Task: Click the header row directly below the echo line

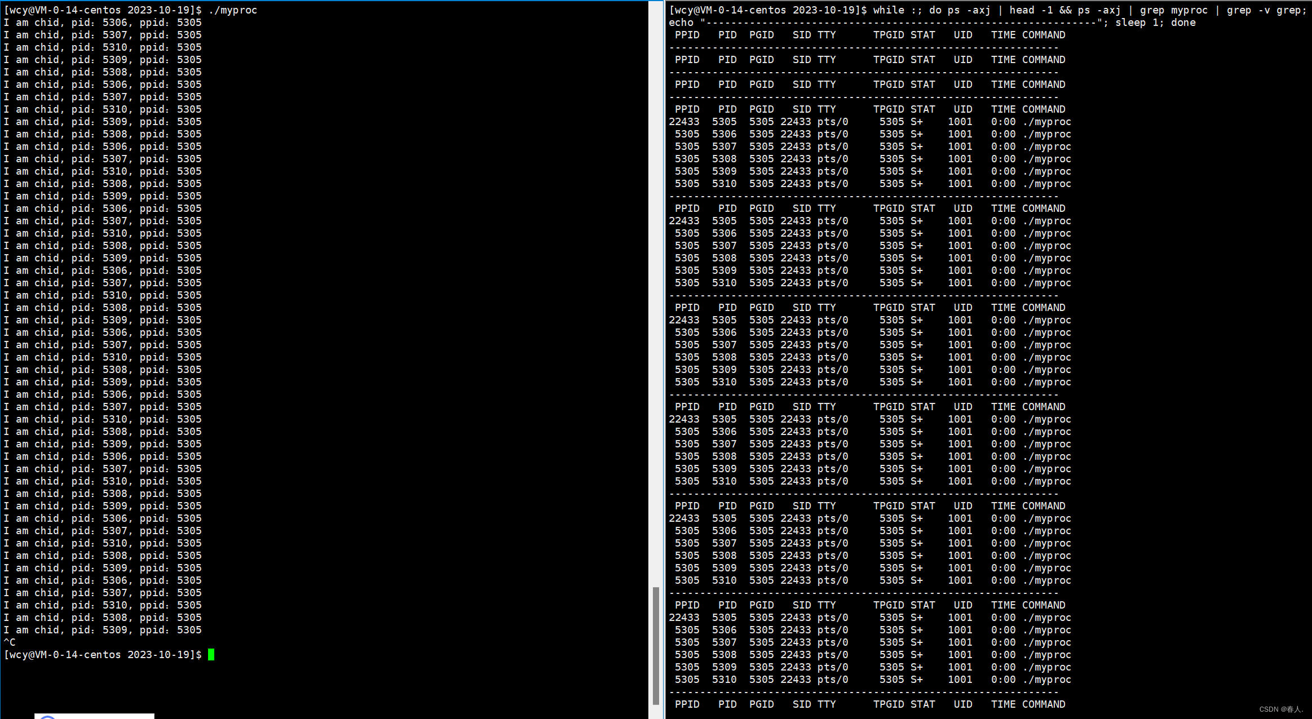Action: pyautogui.click(x=870, y=35)
